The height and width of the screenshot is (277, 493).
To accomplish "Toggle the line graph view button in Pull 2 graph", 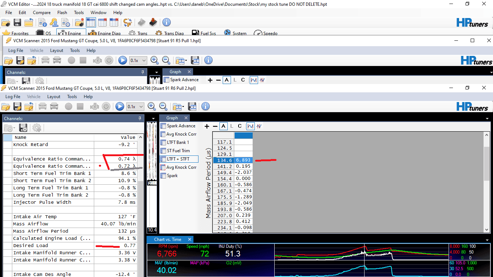I will 250,126.
